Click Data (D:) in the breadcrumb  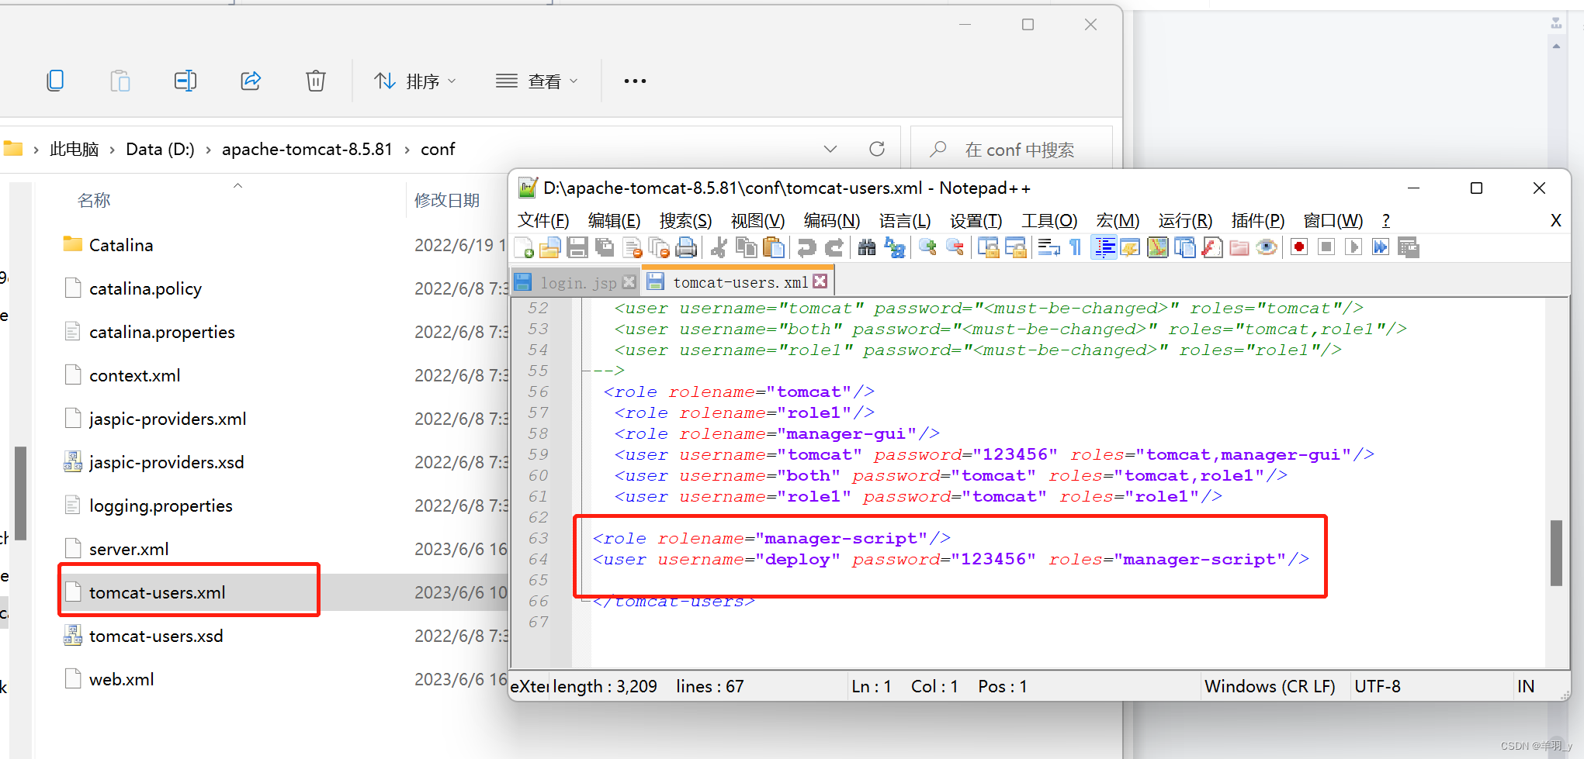pyautogui.click(x=161, y=149)
